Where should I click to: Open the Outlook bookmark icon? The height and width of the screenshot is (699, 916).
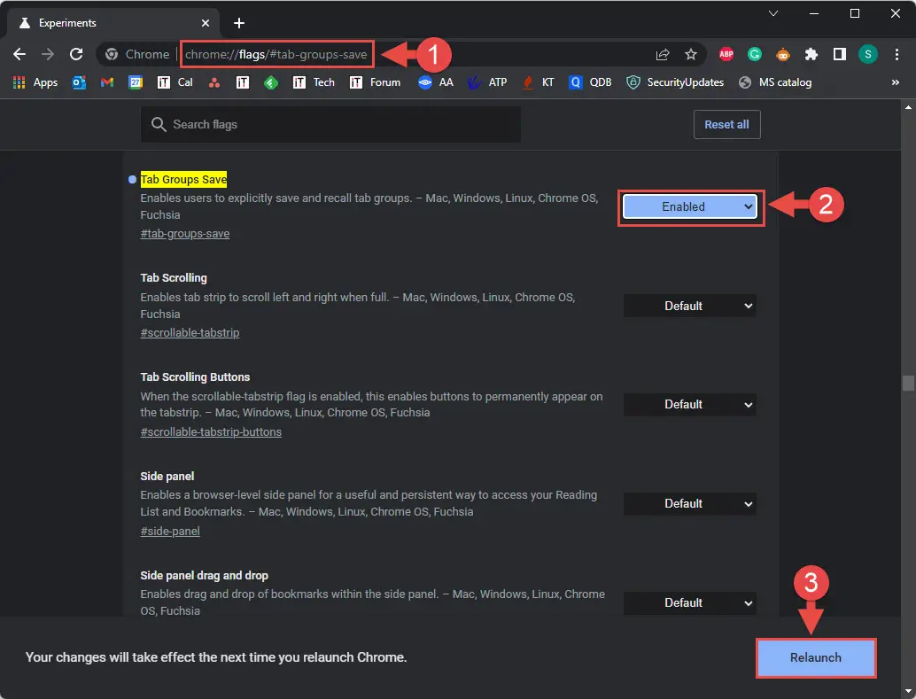pyautogui.click(x=79, y=82)
